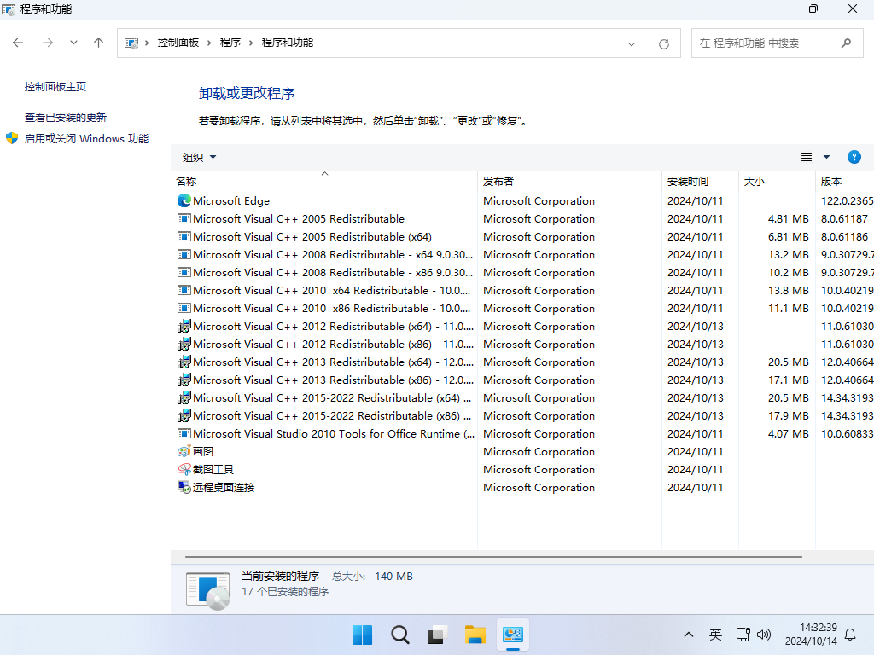
Task: Select Visual Studio 2010 Tools for Office Runtime
Action: pyautogui.click(x=334, y=434)
